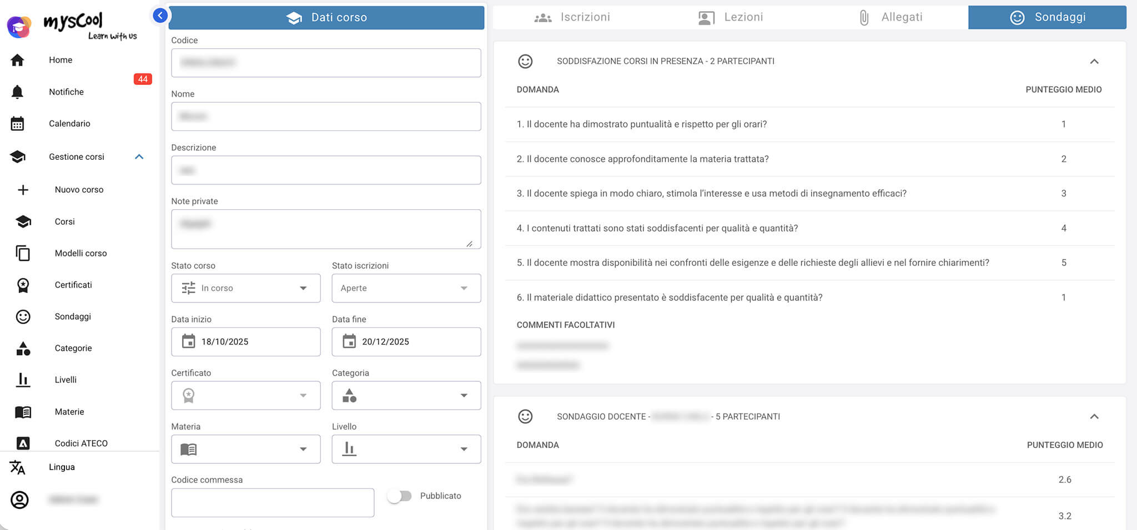
Task: Open the Materie book icon
Action: click(23, 412)
